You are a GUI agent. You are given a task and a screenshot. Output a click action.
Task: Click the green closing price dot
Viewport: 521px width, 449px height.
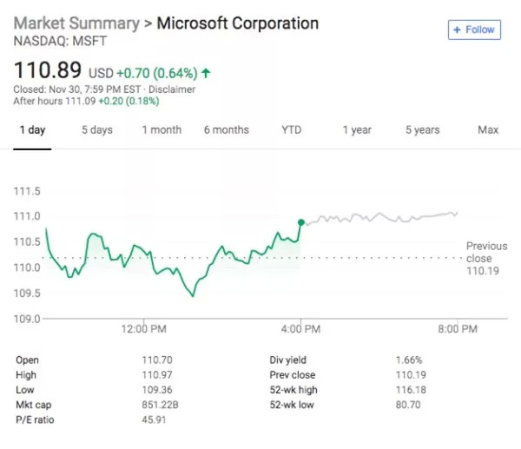tap(301, 222)
